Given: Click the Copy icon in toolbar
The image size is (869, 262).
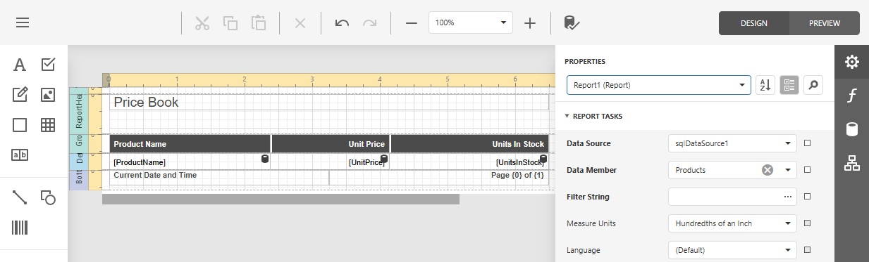Looking at the screenshot, I should pyautogui.click(x=230, y=22).
